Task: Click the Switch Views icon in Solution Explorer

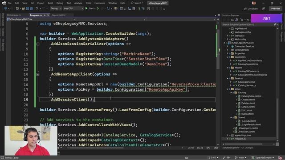Action: (236, 20)
